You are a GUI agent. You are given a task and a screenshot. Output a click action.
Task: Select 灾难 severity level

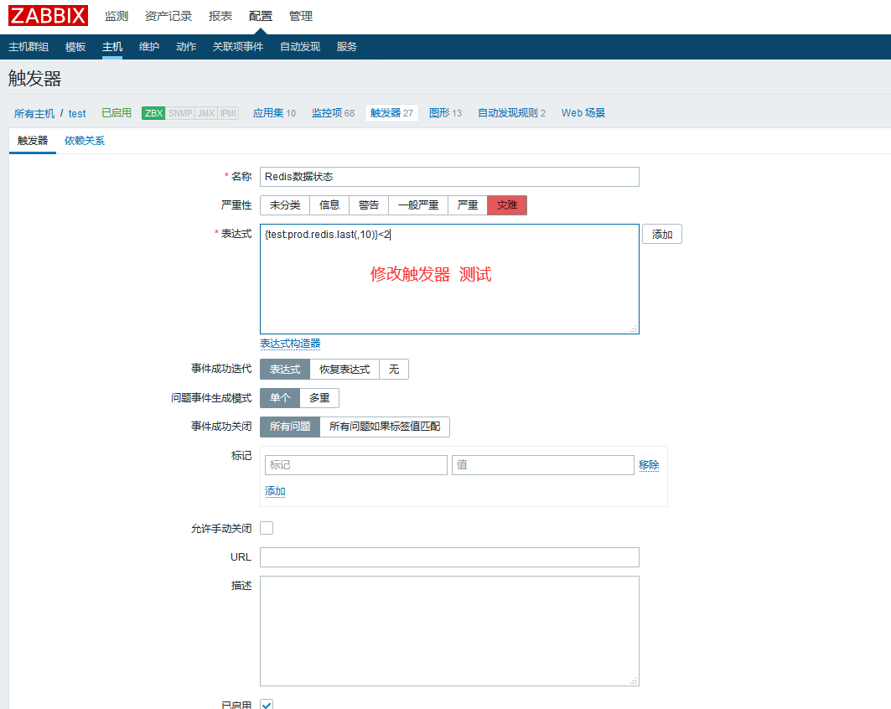click(x=507, y=205)
